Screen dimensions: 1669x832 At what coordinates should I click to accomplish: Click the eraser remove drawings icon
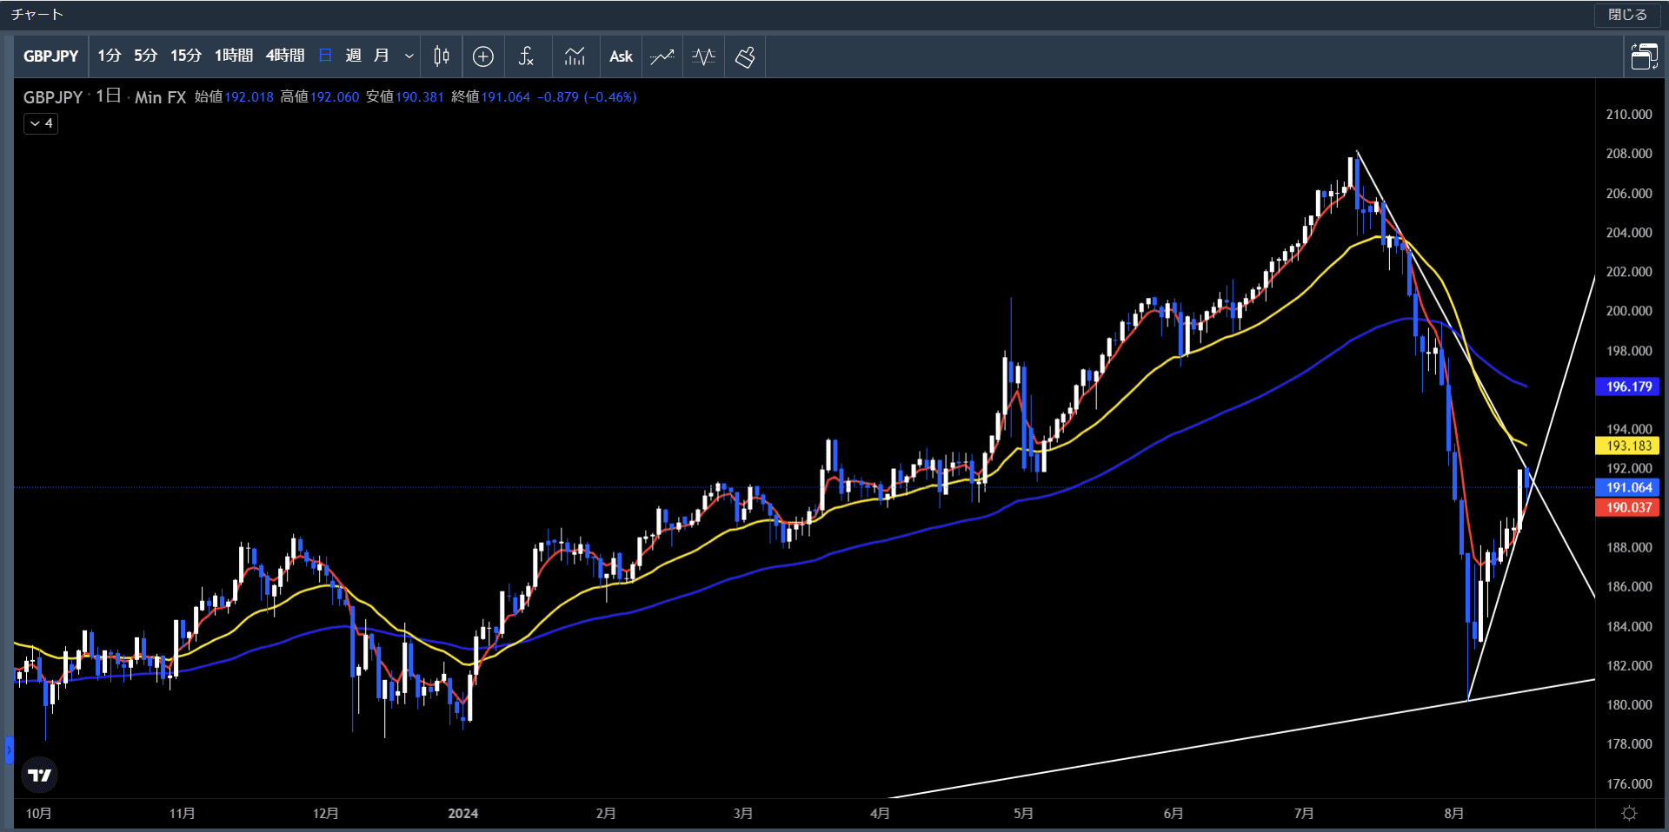[x=745, y=56]
